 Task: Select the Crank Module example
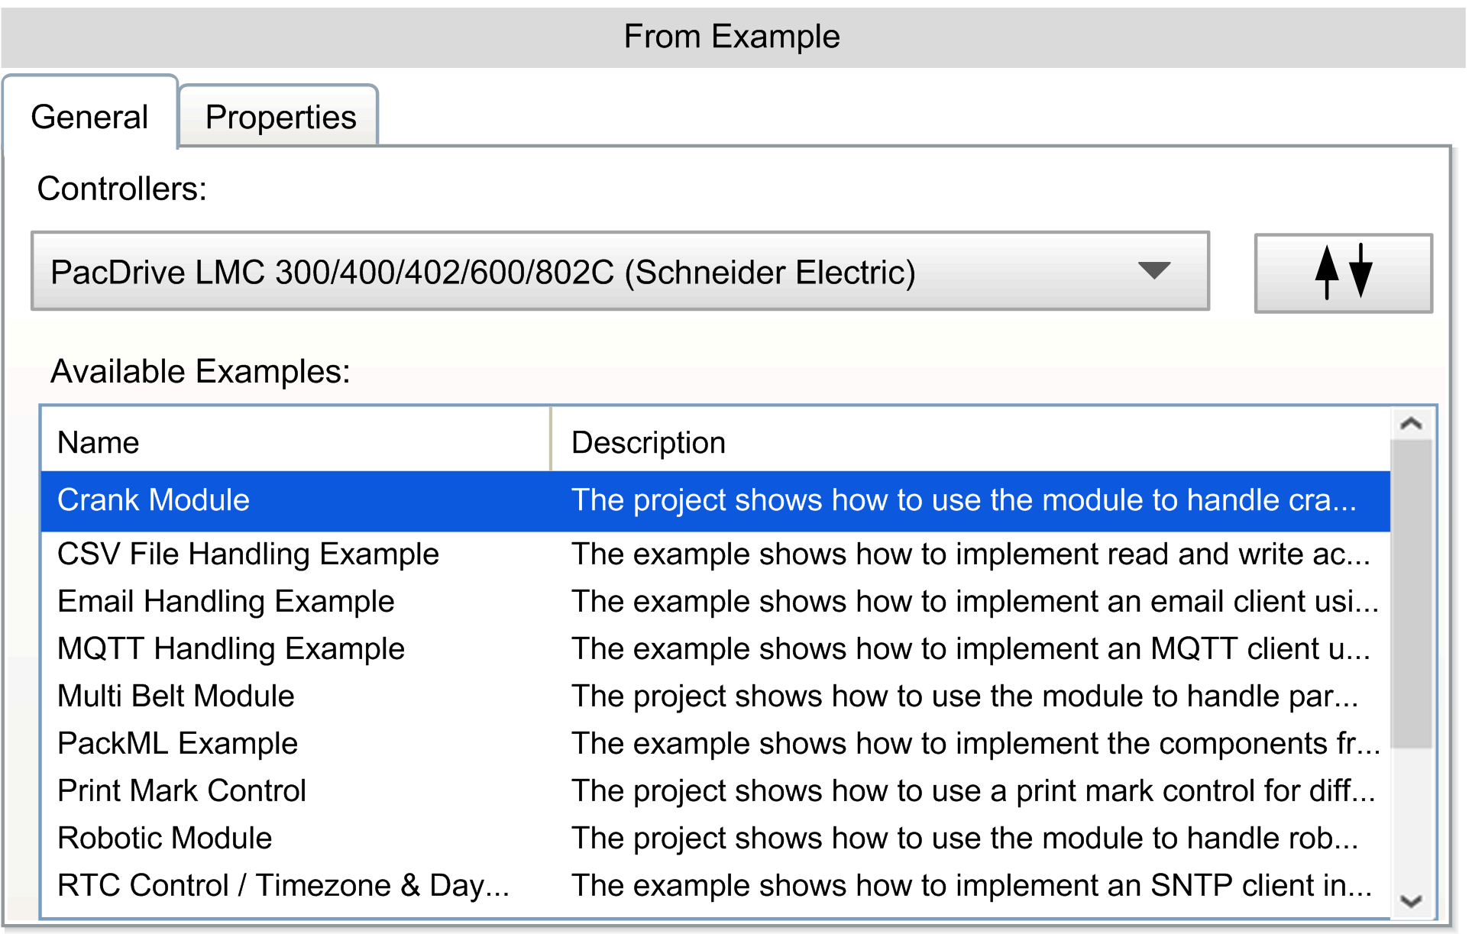point(154,500)
